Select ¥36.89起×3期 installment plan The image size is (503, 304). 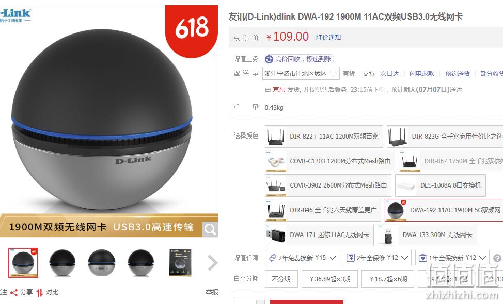pyautogui.click(x=330, y=279)
